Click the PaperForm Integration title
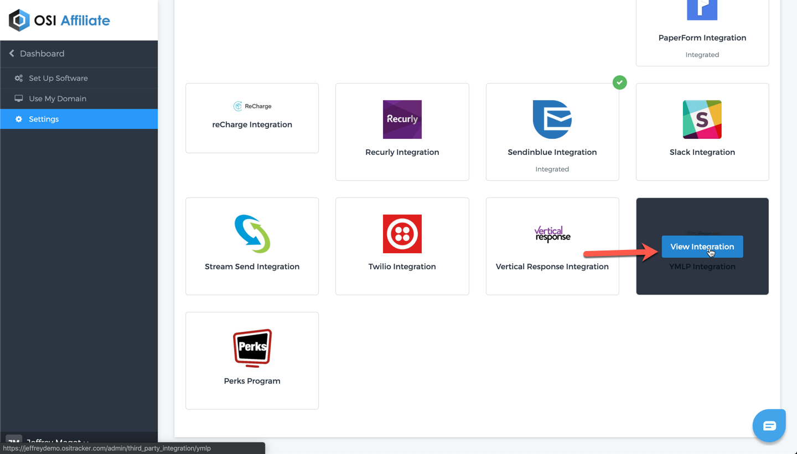Image resolution: width=797 pixels, height=454 pixels. (x=702, y=38)
